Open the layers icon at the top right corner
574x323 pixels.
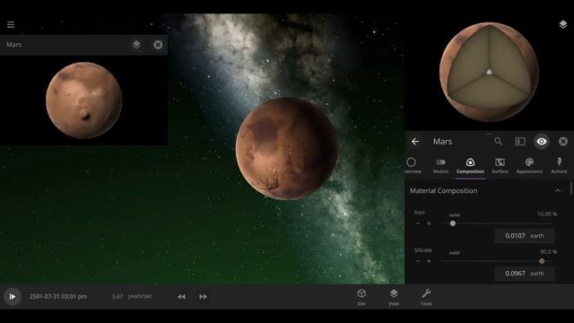(x=563, y=24)
